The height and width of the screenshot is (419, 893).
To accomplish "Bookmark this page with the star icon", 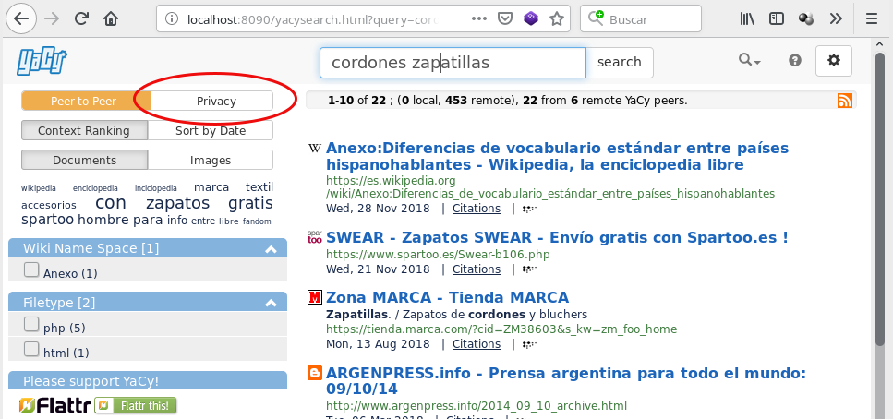I will click(x=557, y=18).
